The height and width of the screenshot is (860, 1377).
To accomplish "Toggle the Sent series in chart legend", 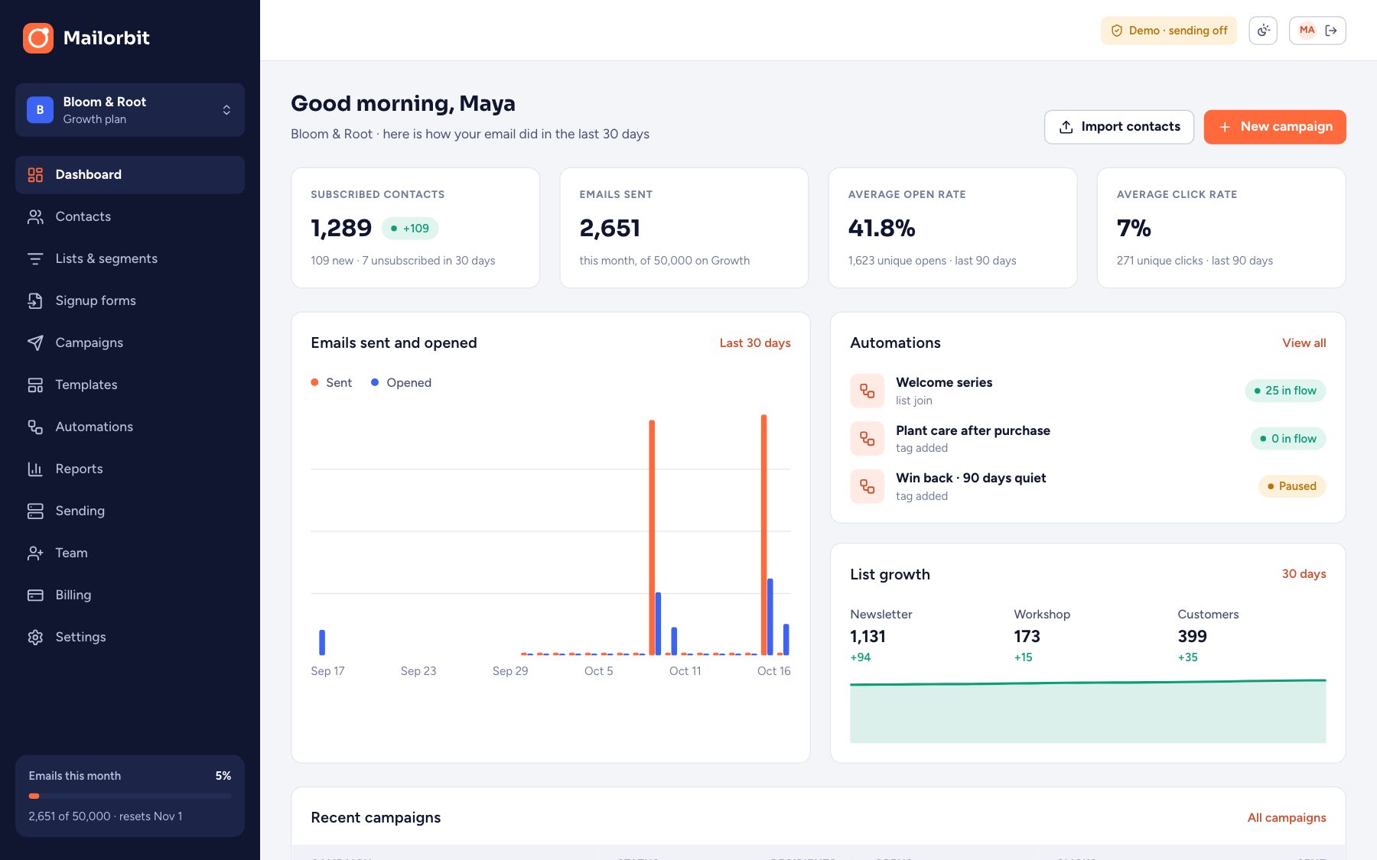I will point(331,382).
